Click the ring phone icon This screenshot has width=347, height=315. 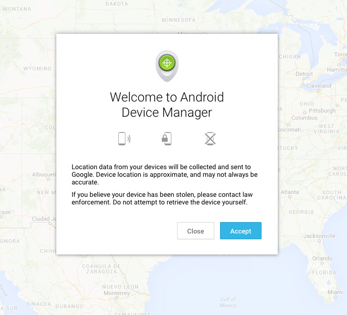tap(124, 139)
